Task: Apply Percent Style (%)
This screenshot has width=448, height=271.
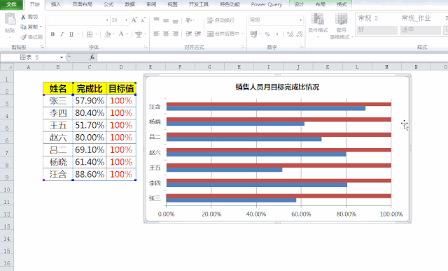Action: coord(267,34)
